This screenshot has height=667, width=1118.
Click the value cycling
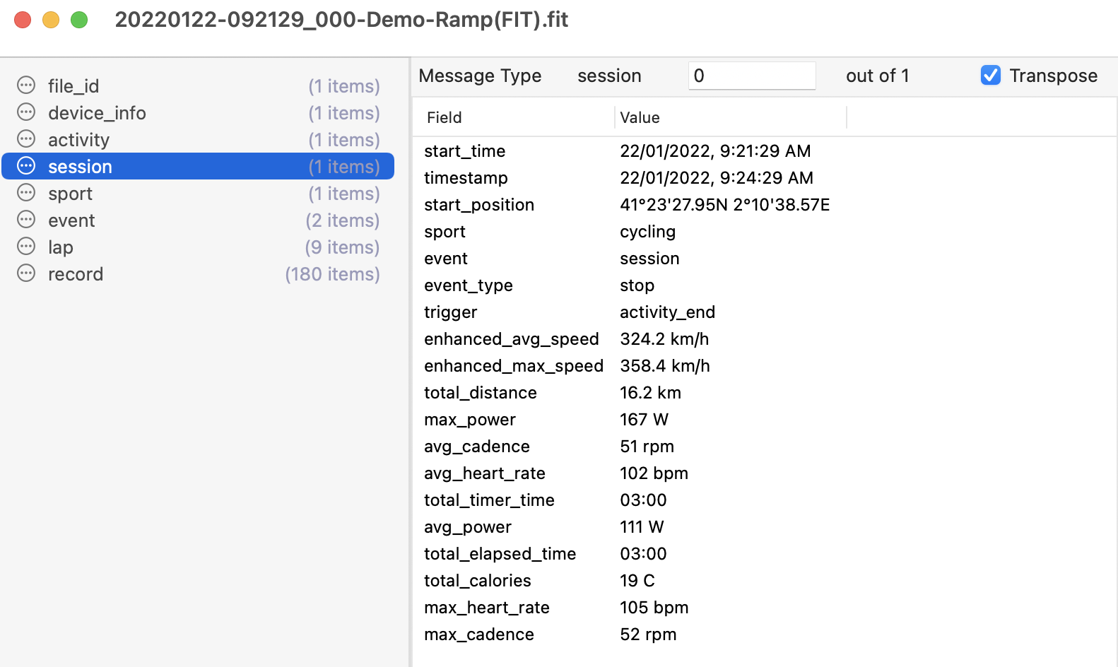click(x=647, y=232)
